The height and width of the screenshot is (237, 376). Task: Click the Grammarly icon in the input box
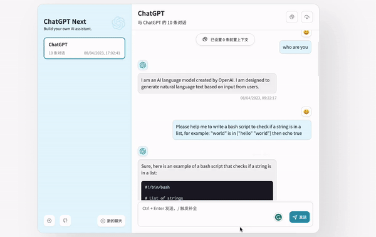[x=278, y=217]
